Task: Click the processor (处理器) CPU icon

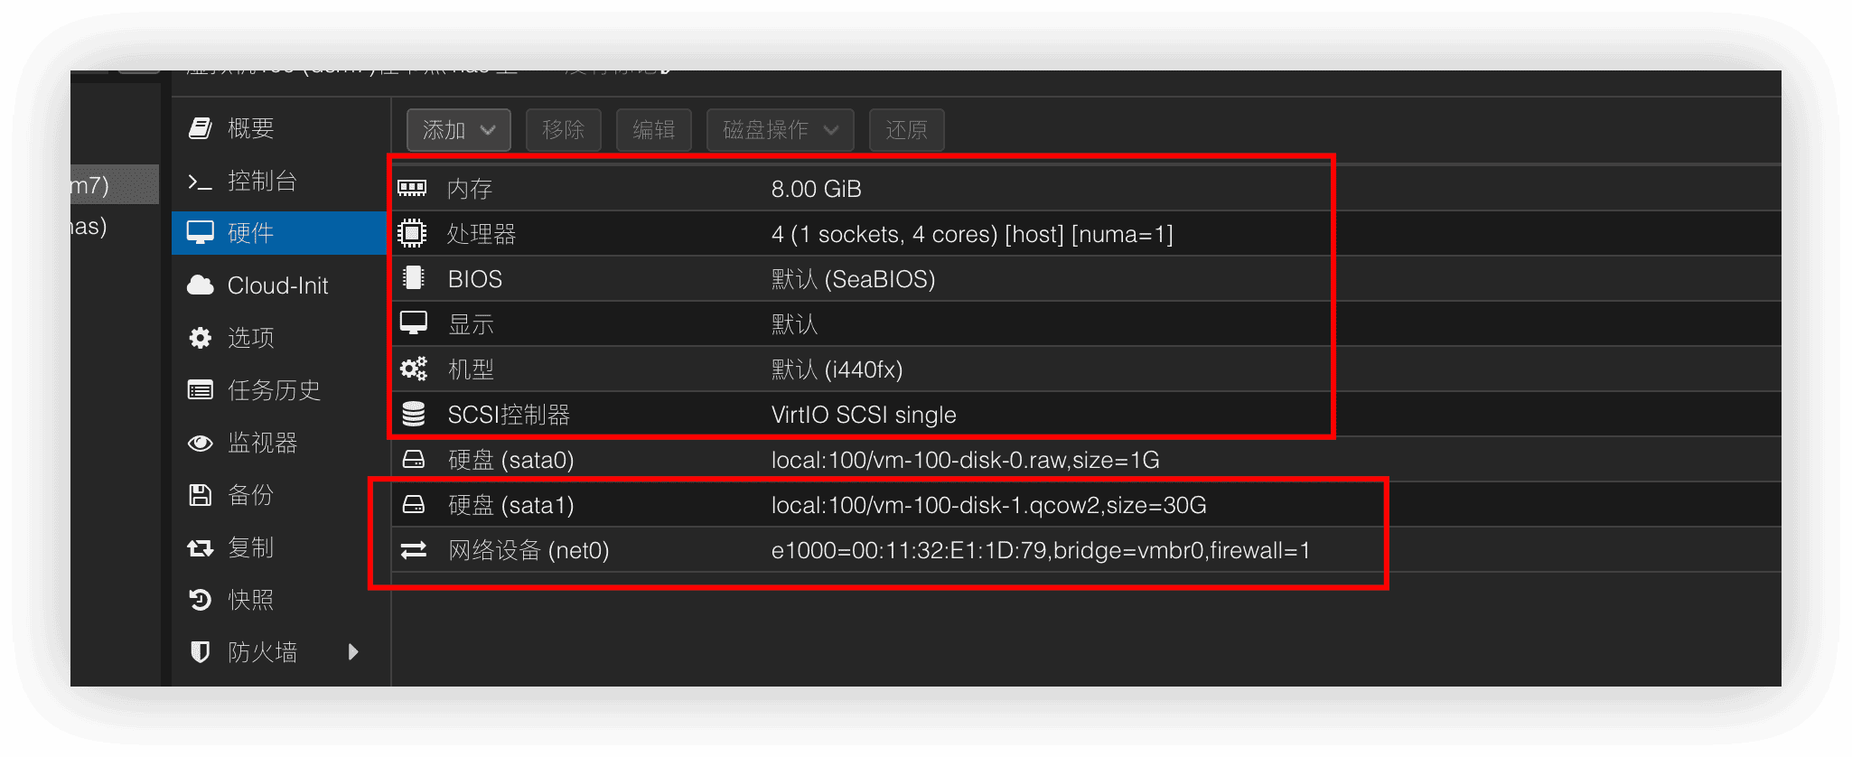Action: [412, 234]
